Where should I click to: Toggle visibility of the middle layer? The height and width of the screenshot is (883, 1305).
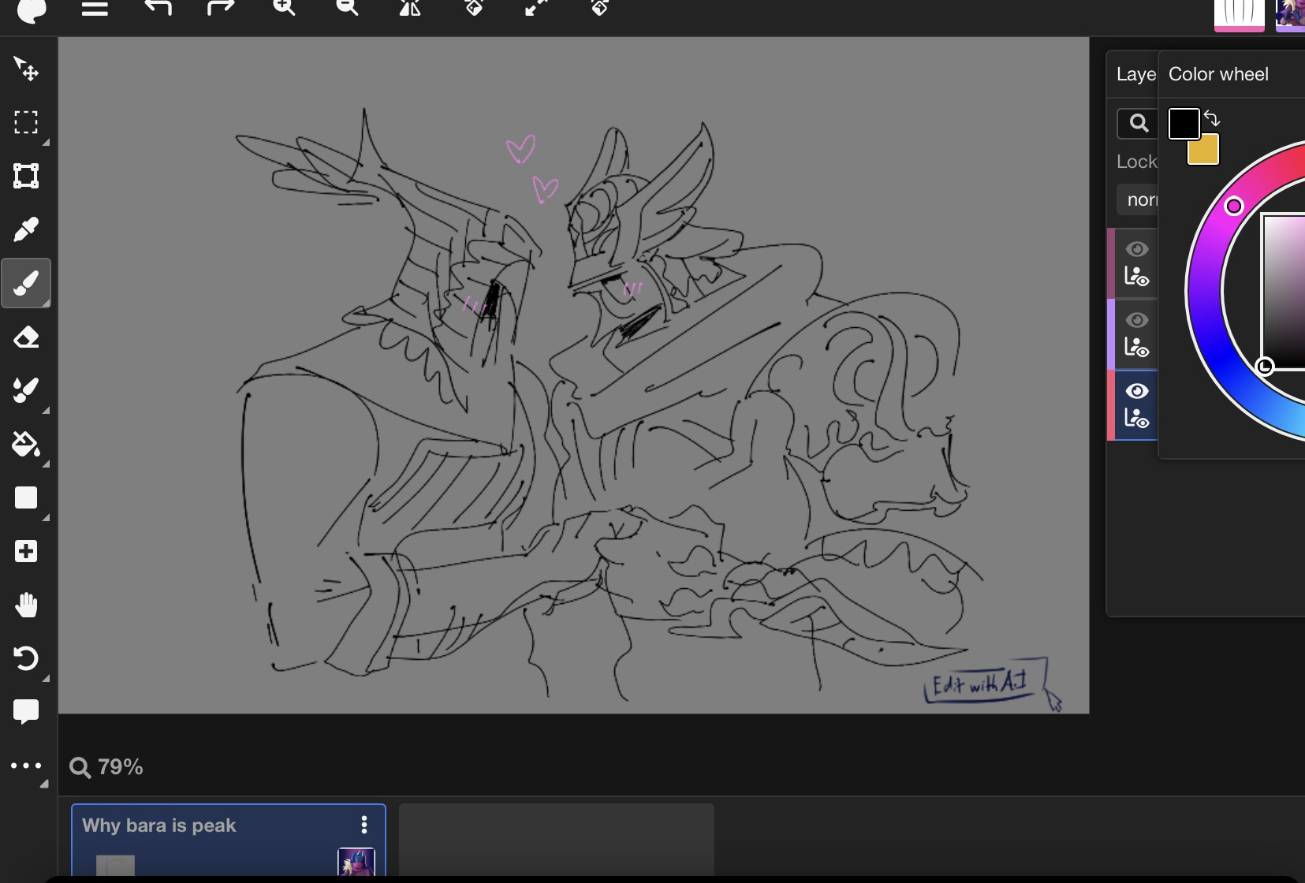point(1136,320)
